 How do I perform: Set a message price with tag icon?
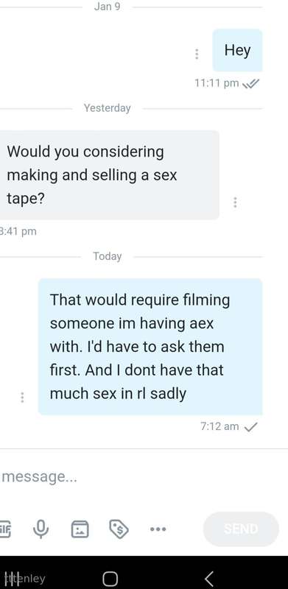point(119,529)
